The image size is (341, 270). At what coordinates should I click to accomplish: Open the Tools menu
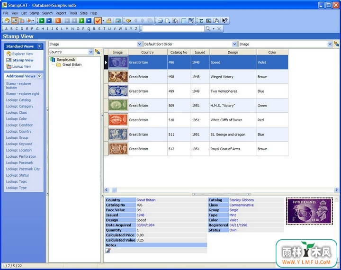coord(73,13)
